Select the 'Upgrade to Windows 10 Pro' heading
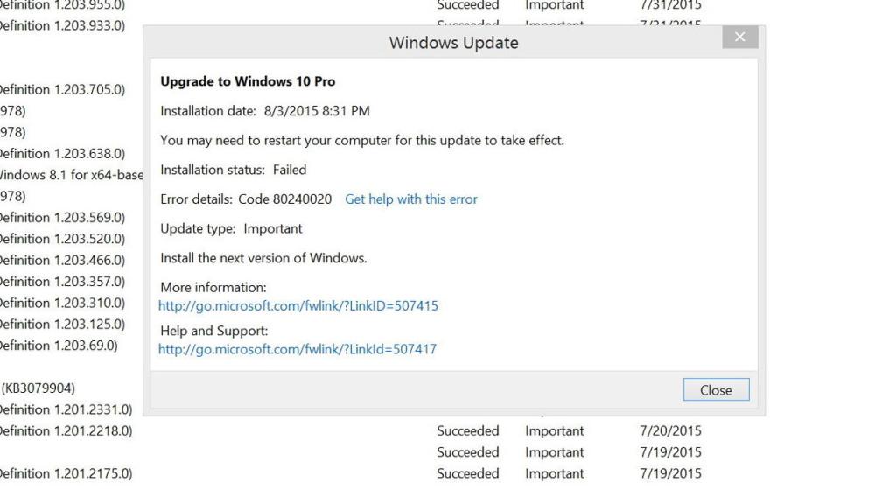 248,81
